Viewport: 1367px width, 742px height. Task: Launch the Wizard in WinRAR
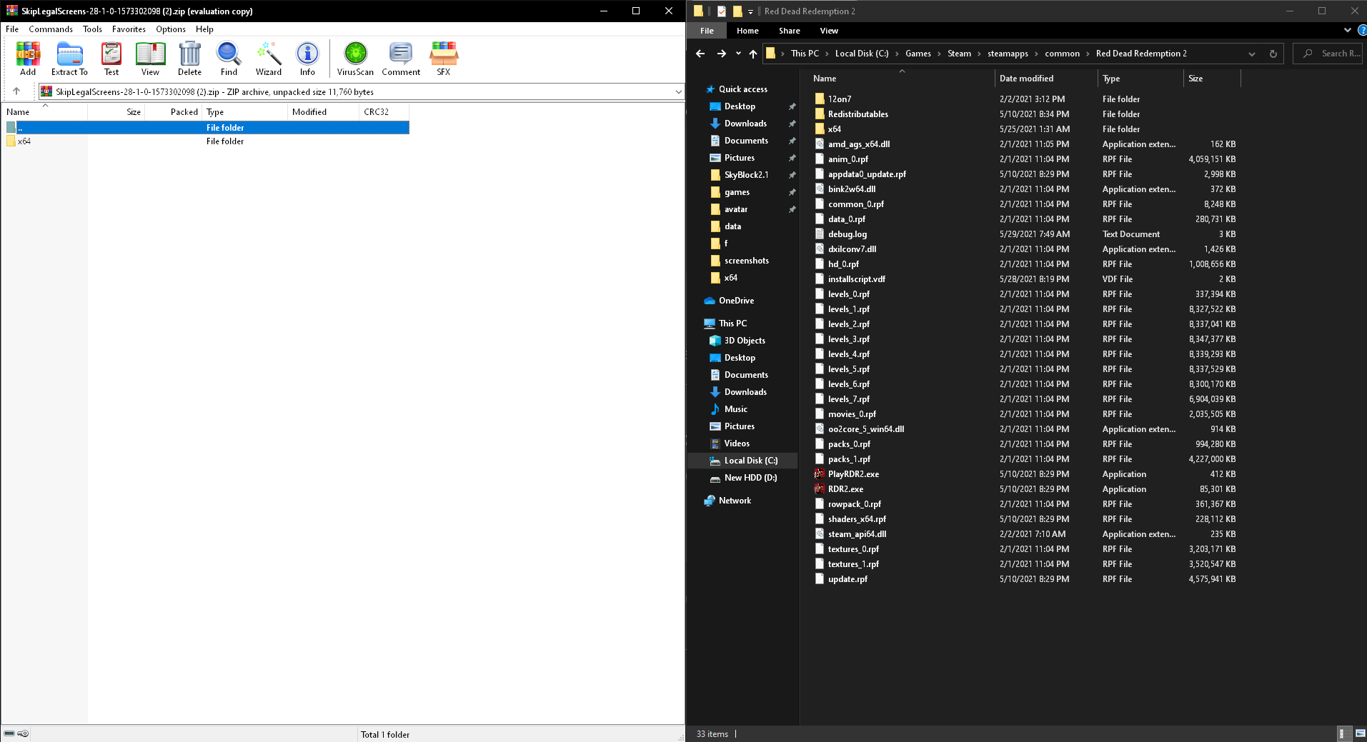coord(269,58)
